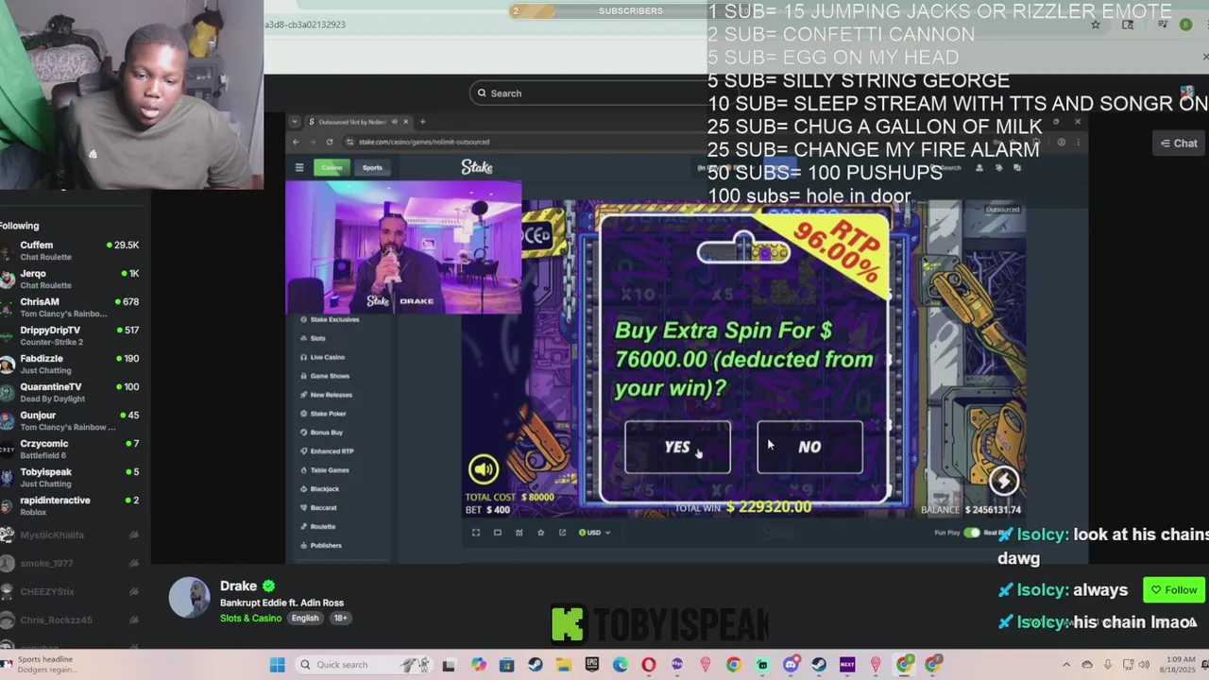This screenshot has height=680, width=1209.
Task: Open Baccarat in the sidebar
Action: 319,508
